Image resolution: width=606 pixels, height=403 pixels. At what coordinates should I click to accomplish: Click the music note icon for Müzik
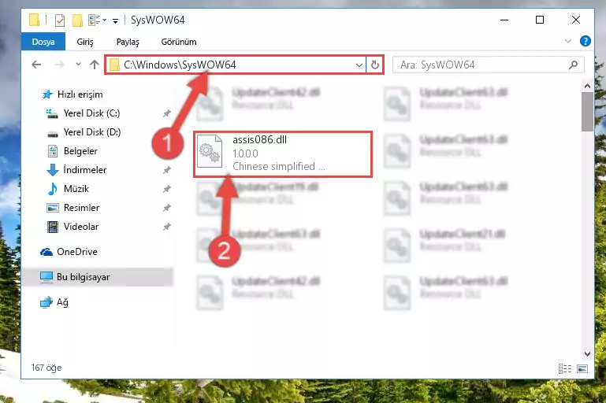point(53,189)
